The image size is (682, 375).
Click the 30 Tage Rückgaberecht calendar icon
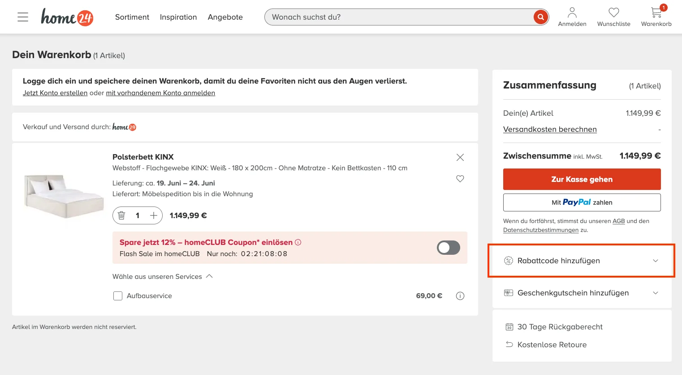pyautogui.click(x=509, y=327)
